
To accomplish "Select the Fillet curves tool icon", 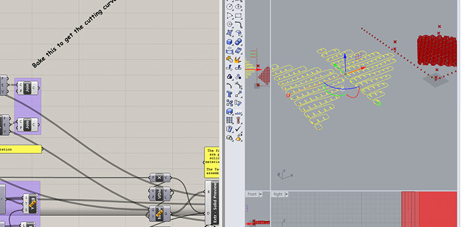I will click(x=239, y=24).
